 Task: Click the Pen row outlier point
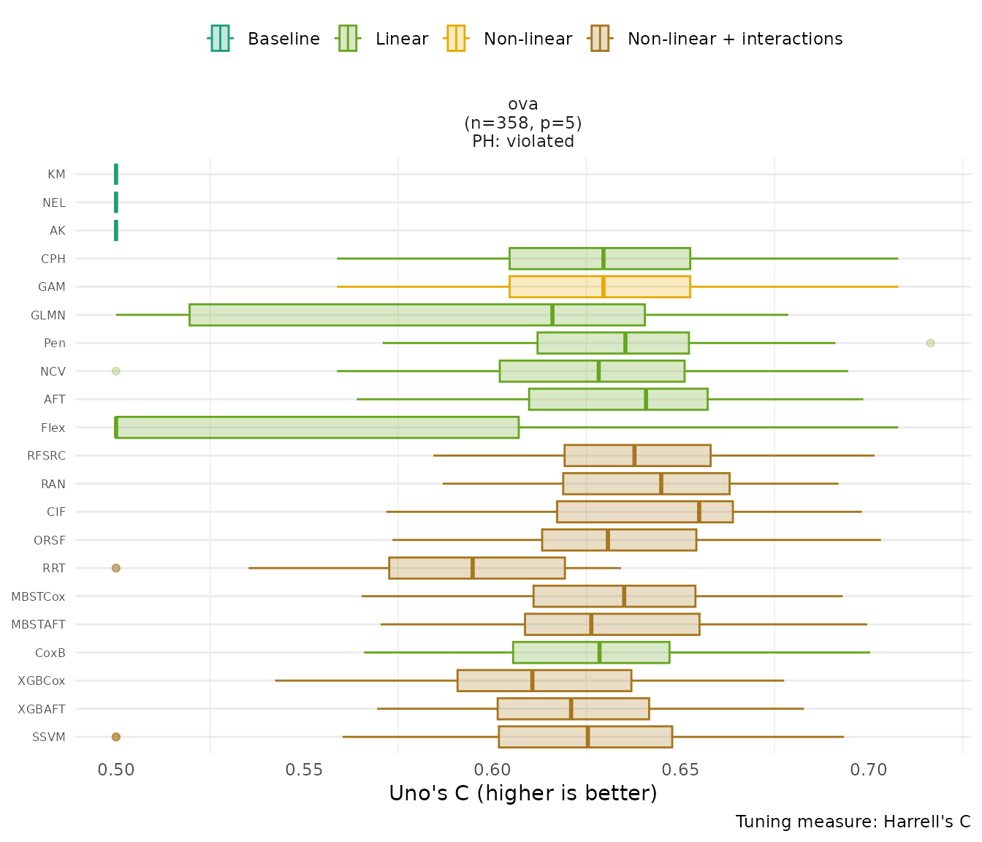pyautogui.click(x=930, y=343)
